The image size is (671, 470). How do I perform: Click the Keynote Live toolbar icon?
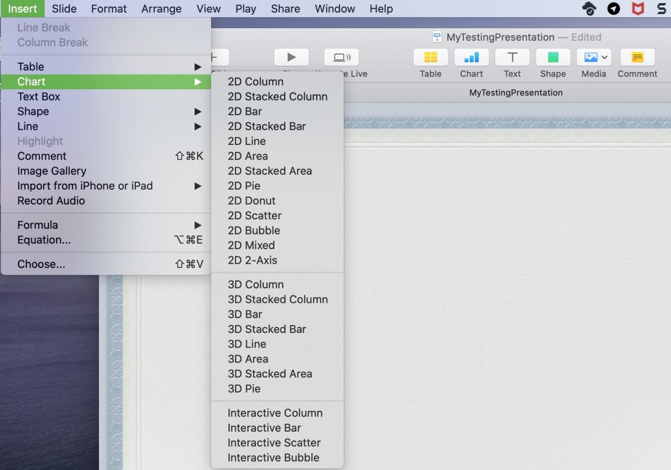point(341,57)
